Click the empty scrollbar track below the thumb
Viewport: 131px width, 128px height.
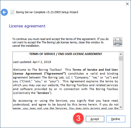click(121, 83)
